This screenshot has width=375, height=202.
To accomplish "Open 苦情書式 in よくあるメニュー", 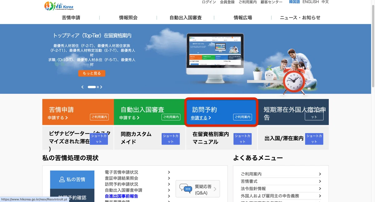I will point(249,181).
